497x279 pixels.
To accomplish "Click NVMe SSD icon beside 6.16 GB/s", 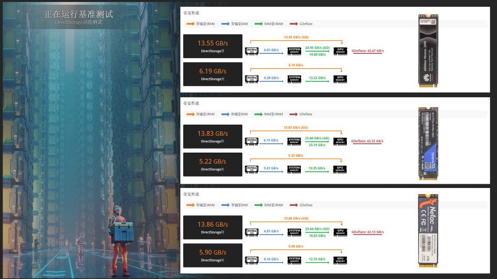I will pyautogui.click(x=252, y=260).
